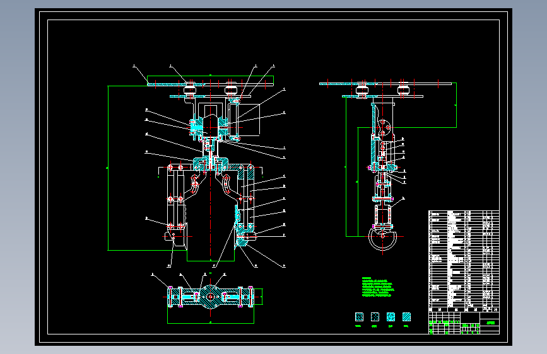Select the circular hub of the bottom section view
Image resolution: width=547 pixels, height=354 pixels.
[x=210, y=297]
